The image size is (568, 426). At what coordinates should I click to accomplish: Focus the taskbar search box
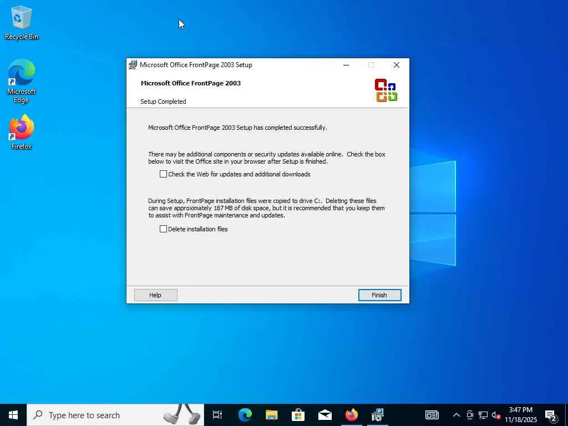pyautogui.click(x=115, y=415)
